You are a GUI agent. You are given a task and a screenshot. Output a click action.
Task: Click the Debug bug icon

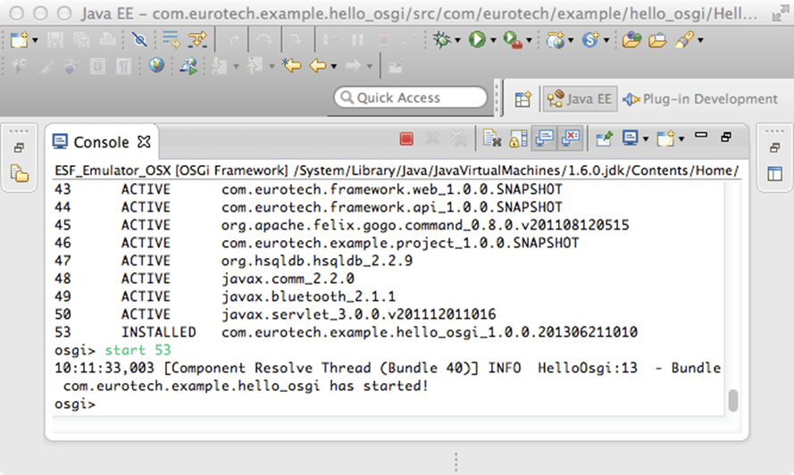click(442, 39)
